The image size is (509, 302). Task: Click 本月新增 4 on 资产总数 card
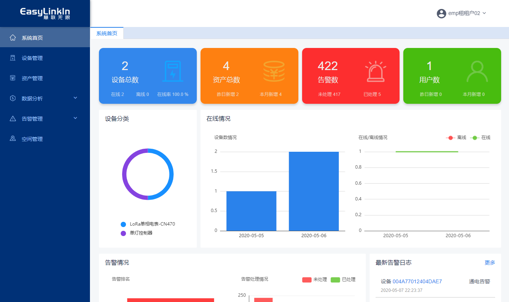point(271,94)
